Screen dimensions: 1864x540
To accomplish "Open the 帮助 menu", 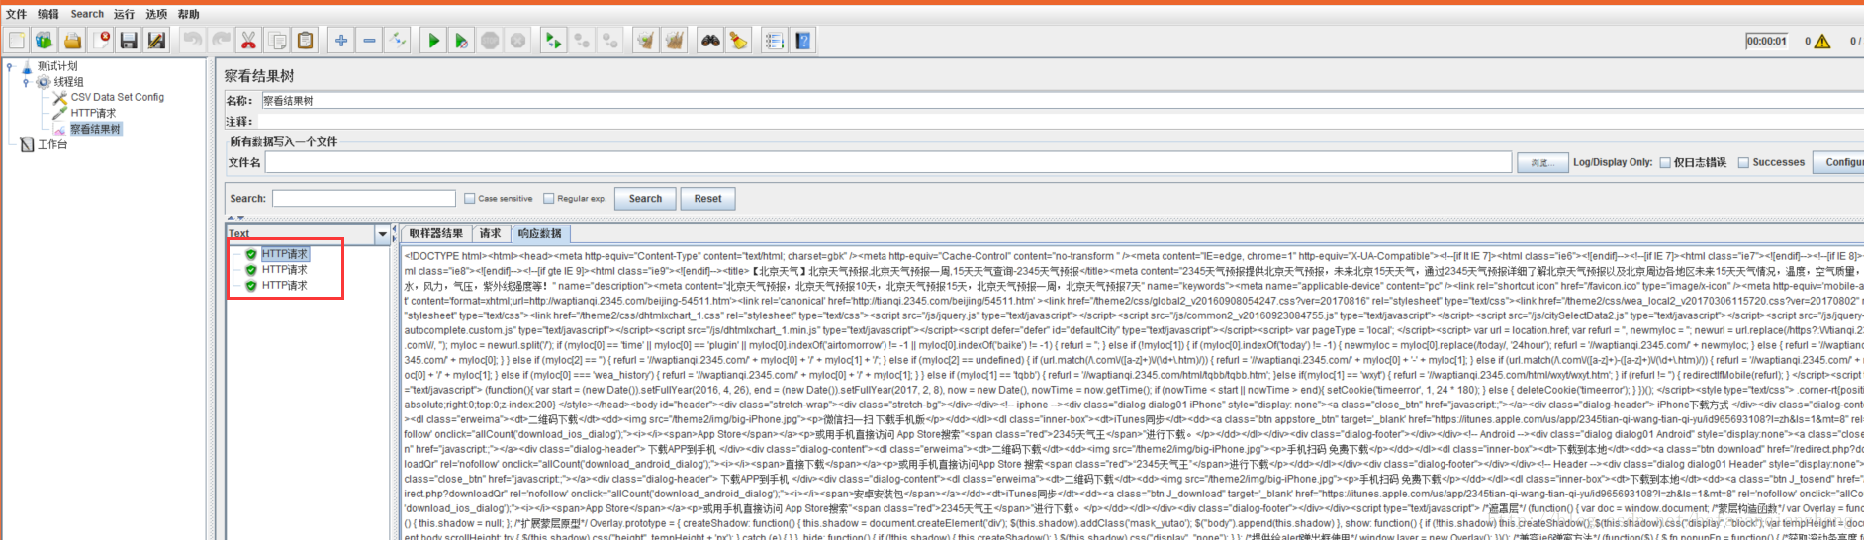I will (x=189, y=14).
